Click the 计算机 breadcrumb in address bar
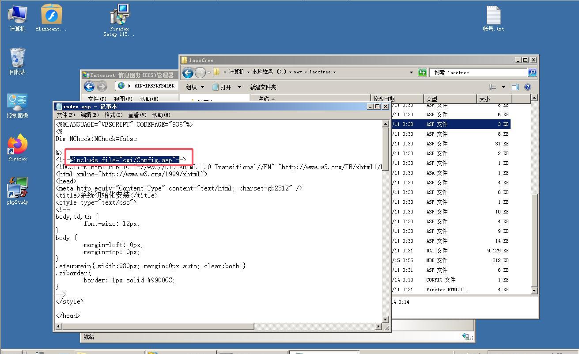The width and height of the screenshot is (579, 354). click(236, 72)
